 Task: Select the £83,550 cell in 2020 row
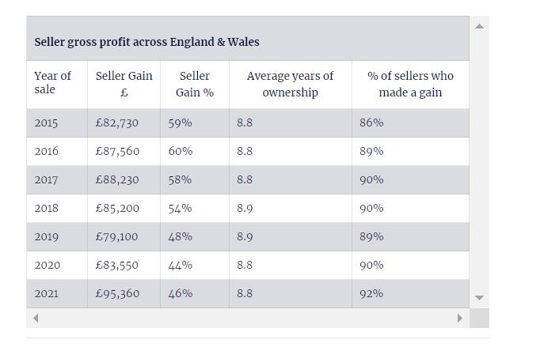[116, 265]
